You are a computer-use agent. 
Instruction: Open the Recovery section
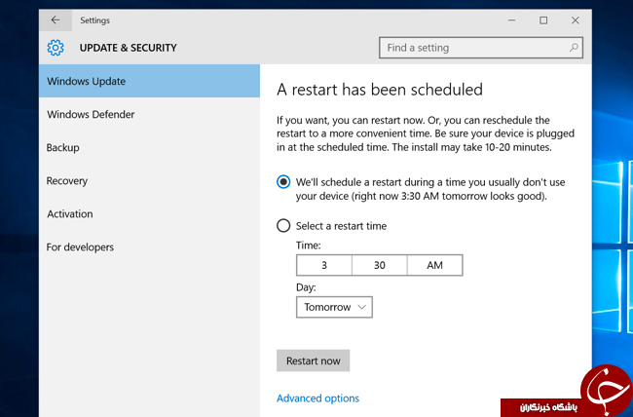click(x=149, y=180)
